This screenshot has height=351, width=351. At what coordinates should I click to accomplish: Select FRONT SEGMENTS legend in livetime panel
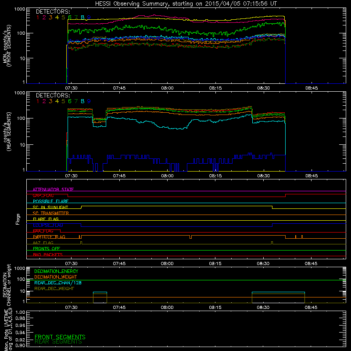pyautogui.click(x=60, y=337)
